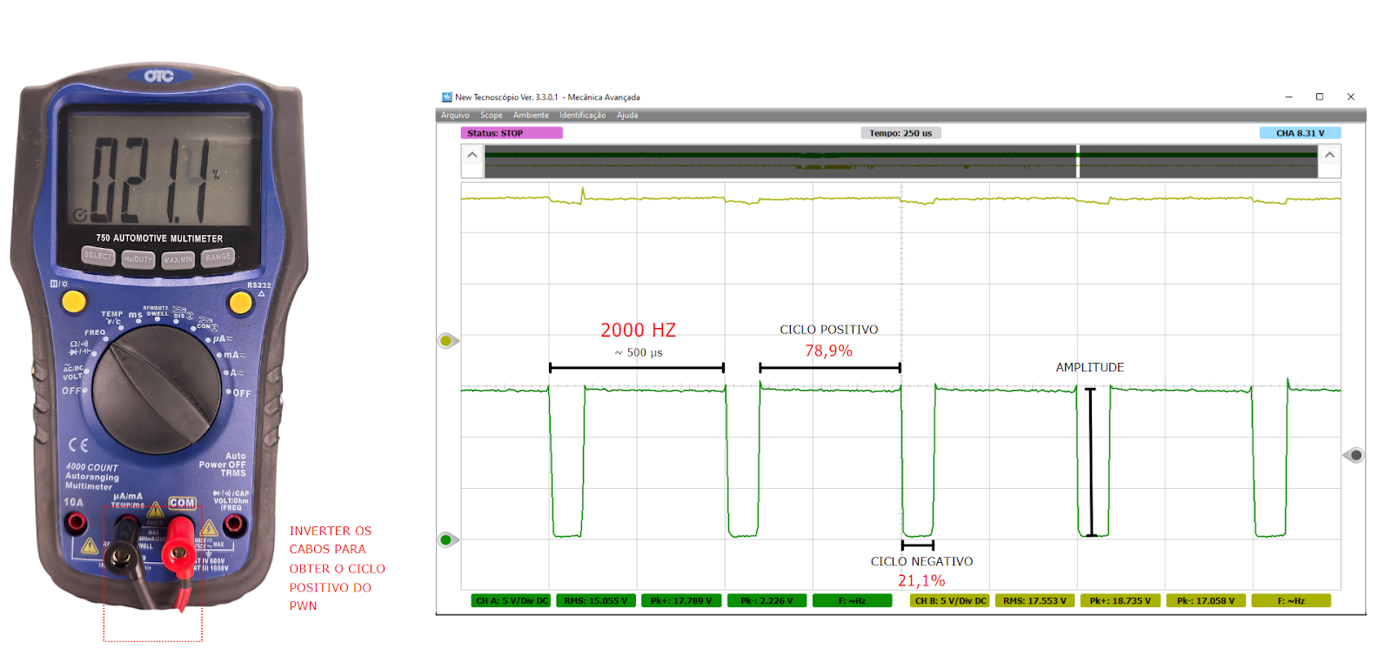Click the multimeter's rotary selector dial

(157, 389)
